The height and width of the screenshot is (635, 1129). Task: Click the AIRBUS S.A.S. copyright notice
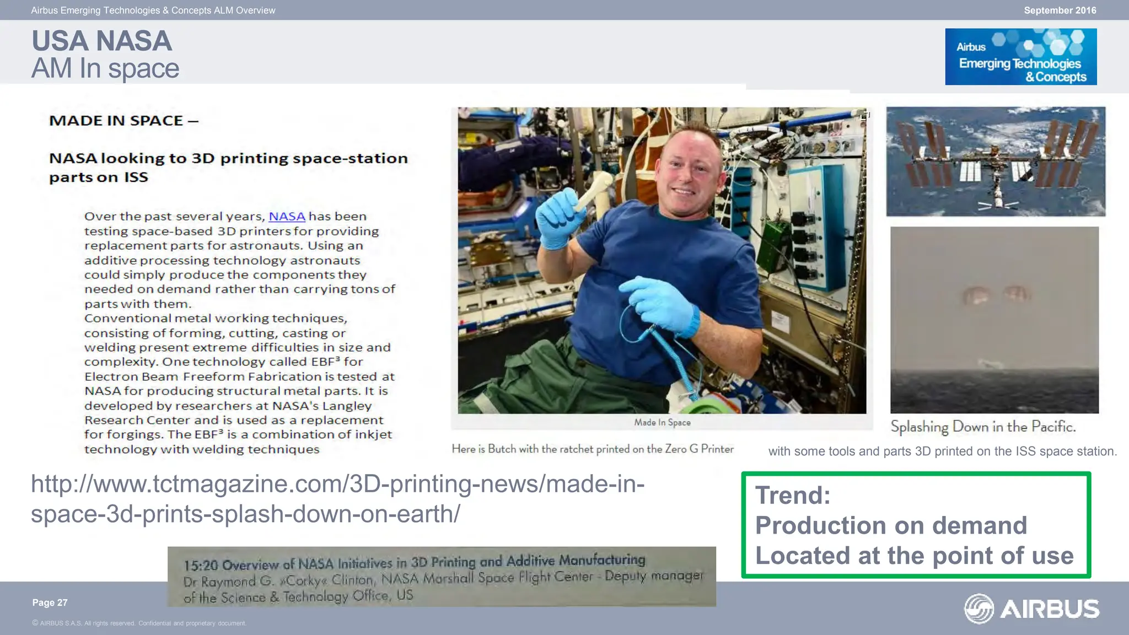139,623
